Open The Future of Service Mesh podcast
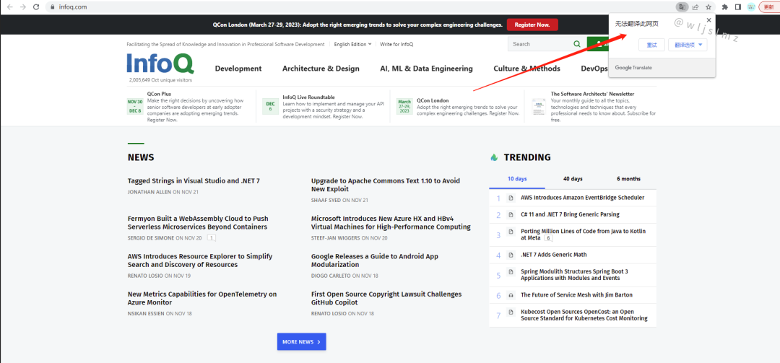Viewport: 780px width, 363px height. tap(576, 295)
